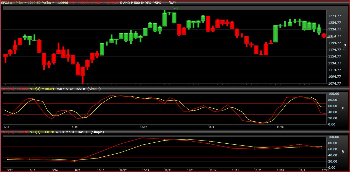Click 100.00 on weekly stochastic axis
This screenshot has width=350, height=172.
tap(334, 137)
